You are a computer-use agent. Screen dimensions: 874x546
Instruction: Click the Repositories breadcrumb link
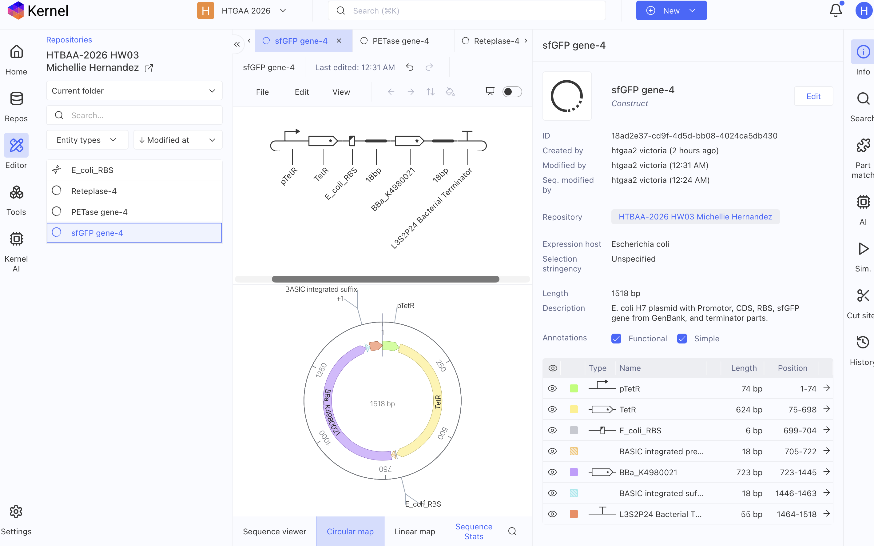(69, 40)
